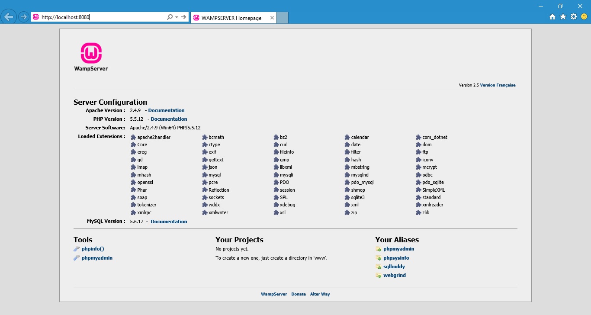This screenshot has height=315, width=591.
Task: Open phpsysinfo alias link
Action: coord(396,258)
